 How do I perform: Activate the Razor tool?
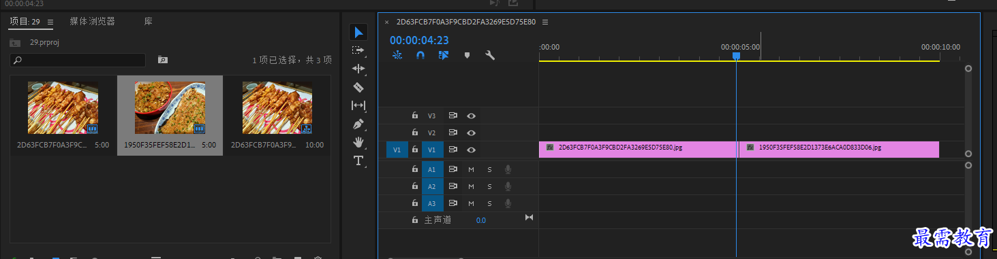pyautogui.click(x=358, y=87)
